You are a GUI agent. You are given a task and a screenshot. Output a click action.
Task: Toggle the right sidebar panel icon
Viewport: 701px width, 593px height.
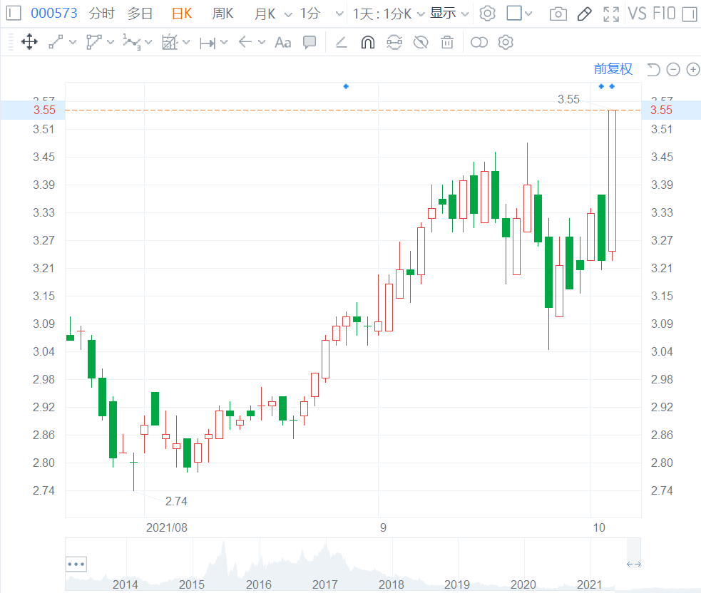690,14
